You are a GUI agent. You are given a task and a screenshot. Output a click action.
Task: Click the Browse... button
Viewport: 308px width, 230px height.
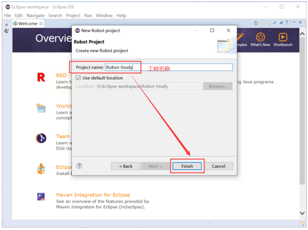click(218, 86)
